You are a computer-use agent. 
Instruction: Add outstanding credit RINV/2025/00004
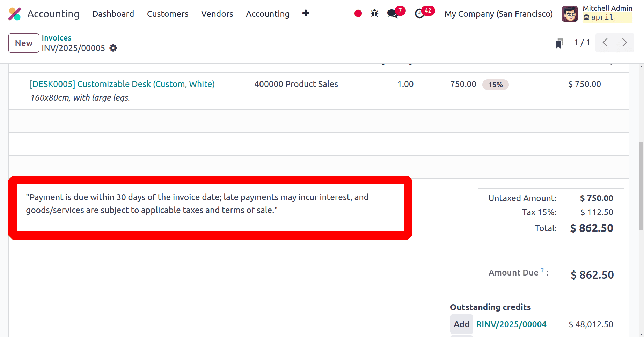coord(461,324)
